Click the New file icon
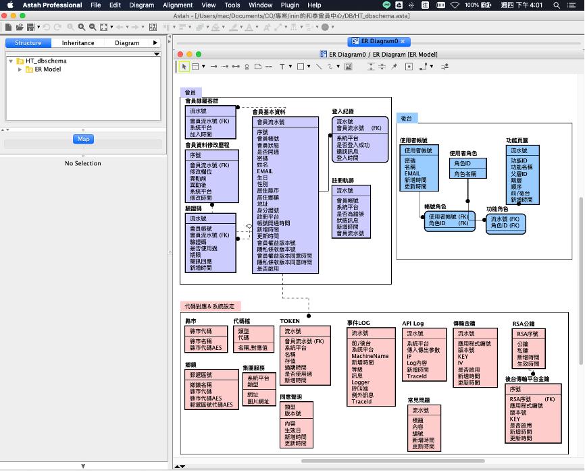585x472 pixels. [8, 27]
